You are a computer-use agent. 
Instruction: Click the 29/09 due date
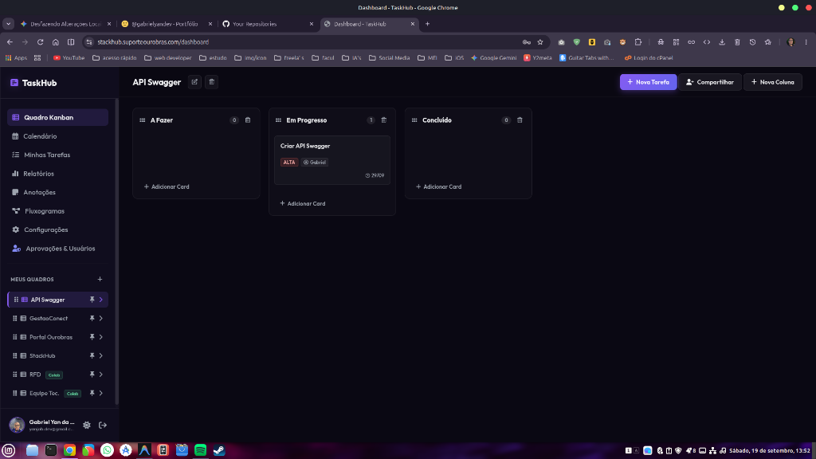tap(375, 175)
